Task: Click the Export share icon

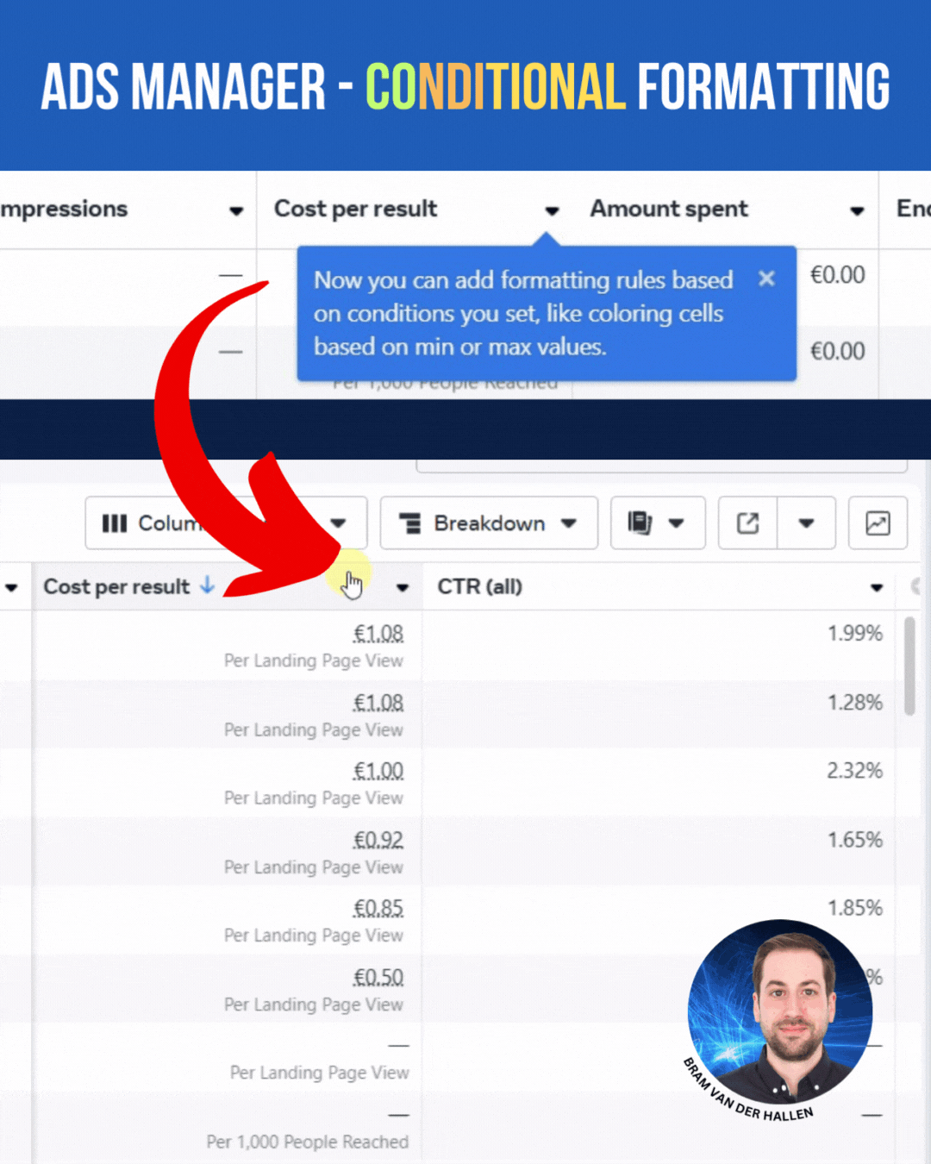Action: [x=748, y=523]
